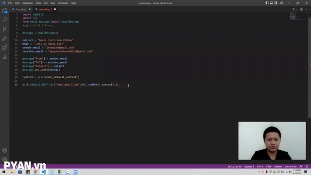The width and height of the screenshot is (311, 175).
Task: Open notifications bell in status bar
Action: click(x=307, y=166)
